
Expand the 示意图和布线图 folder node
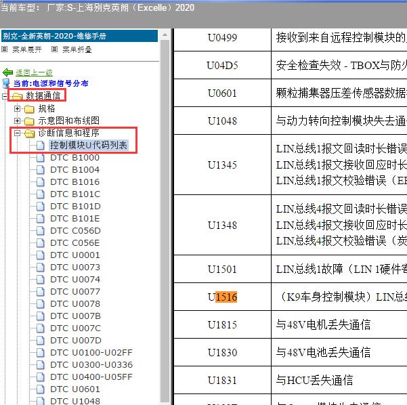coord(17,121)
